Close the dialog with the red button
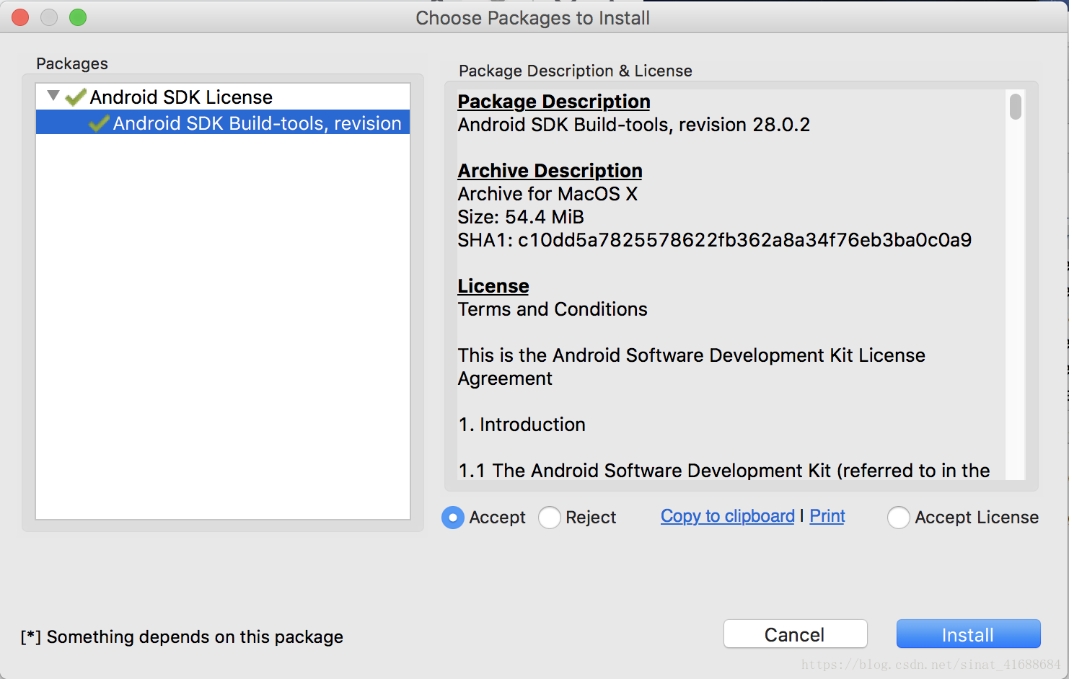This screenshot has width=1069, height=679. [x=20, y=17]
